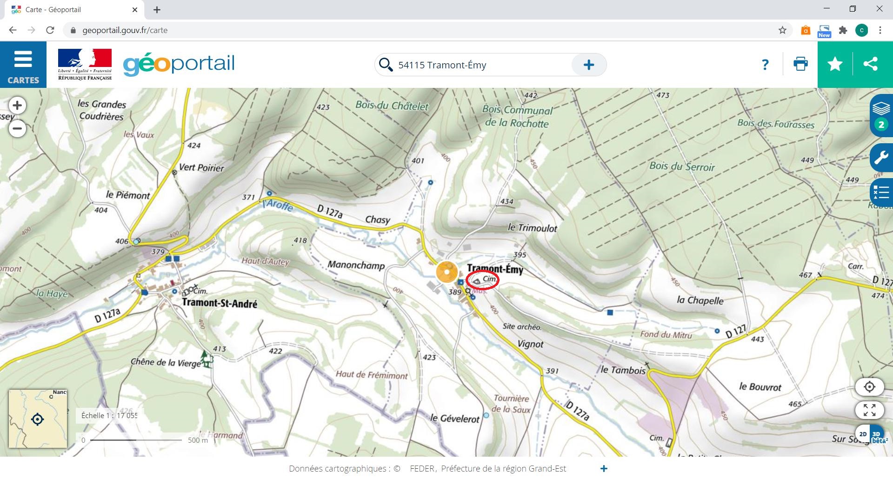
Task: Print the map with the printer icon
Action: pyautogui.click(x=800, y=64)
